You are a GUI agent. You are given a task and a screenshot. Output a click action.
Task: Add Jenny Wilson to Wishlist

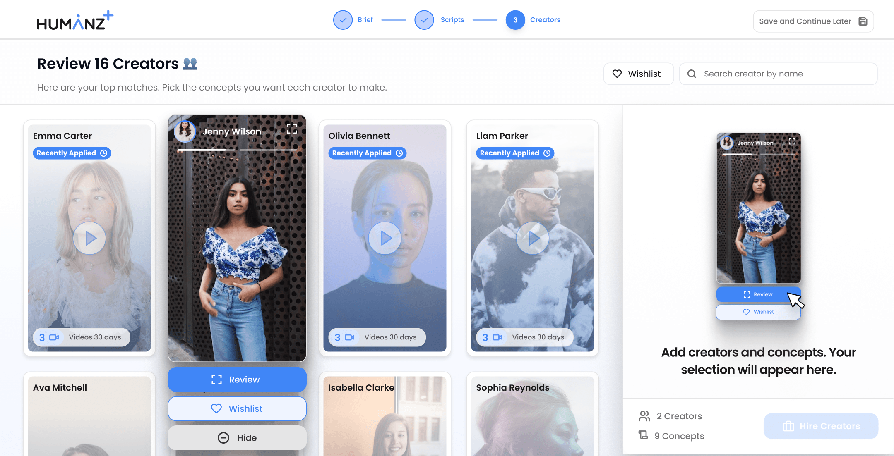237,408
